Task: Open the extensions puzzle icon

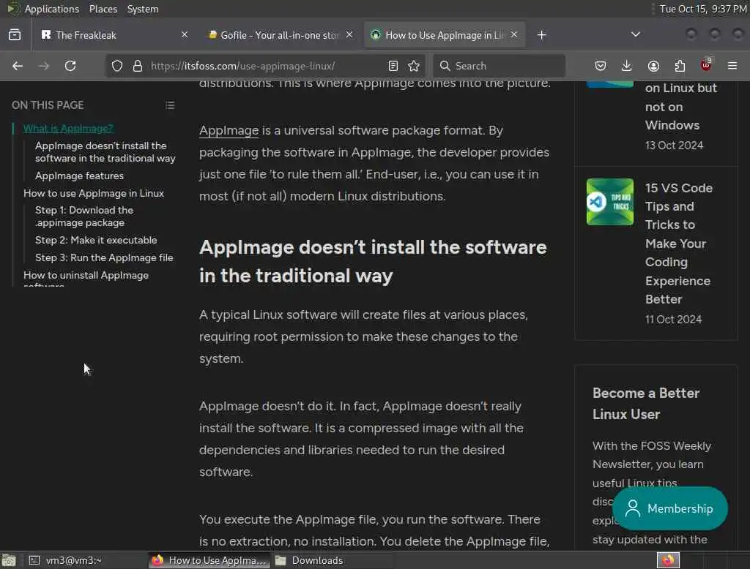Action: tap(680, 66)
